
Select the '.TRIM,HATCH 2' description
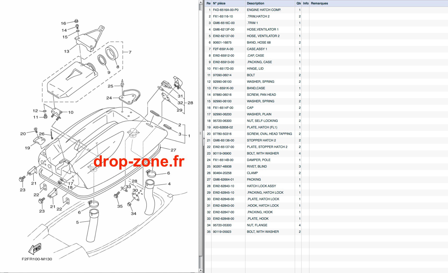tap(258, 16)
